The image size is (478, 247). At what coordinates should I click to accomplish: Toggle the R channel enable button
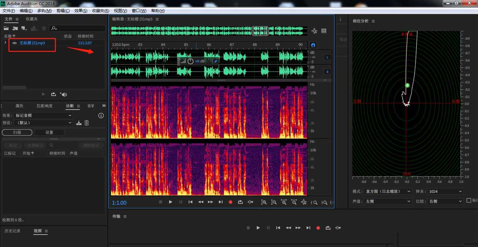327,72
